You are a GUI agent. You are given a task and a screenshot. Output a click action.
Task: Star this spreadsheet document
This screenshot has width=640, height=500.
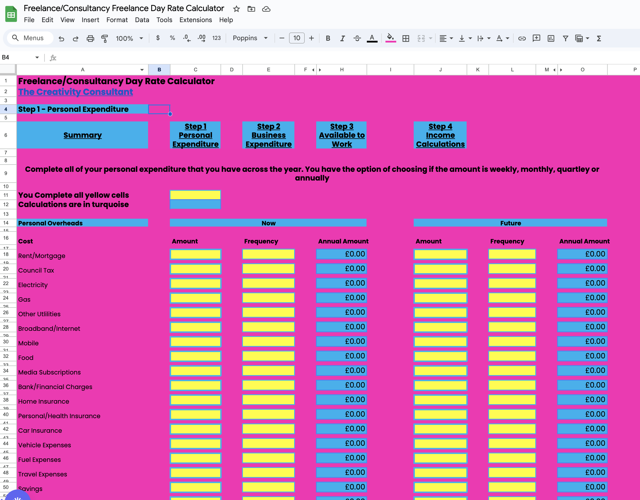pyautogui.click(x=236, y=9)
